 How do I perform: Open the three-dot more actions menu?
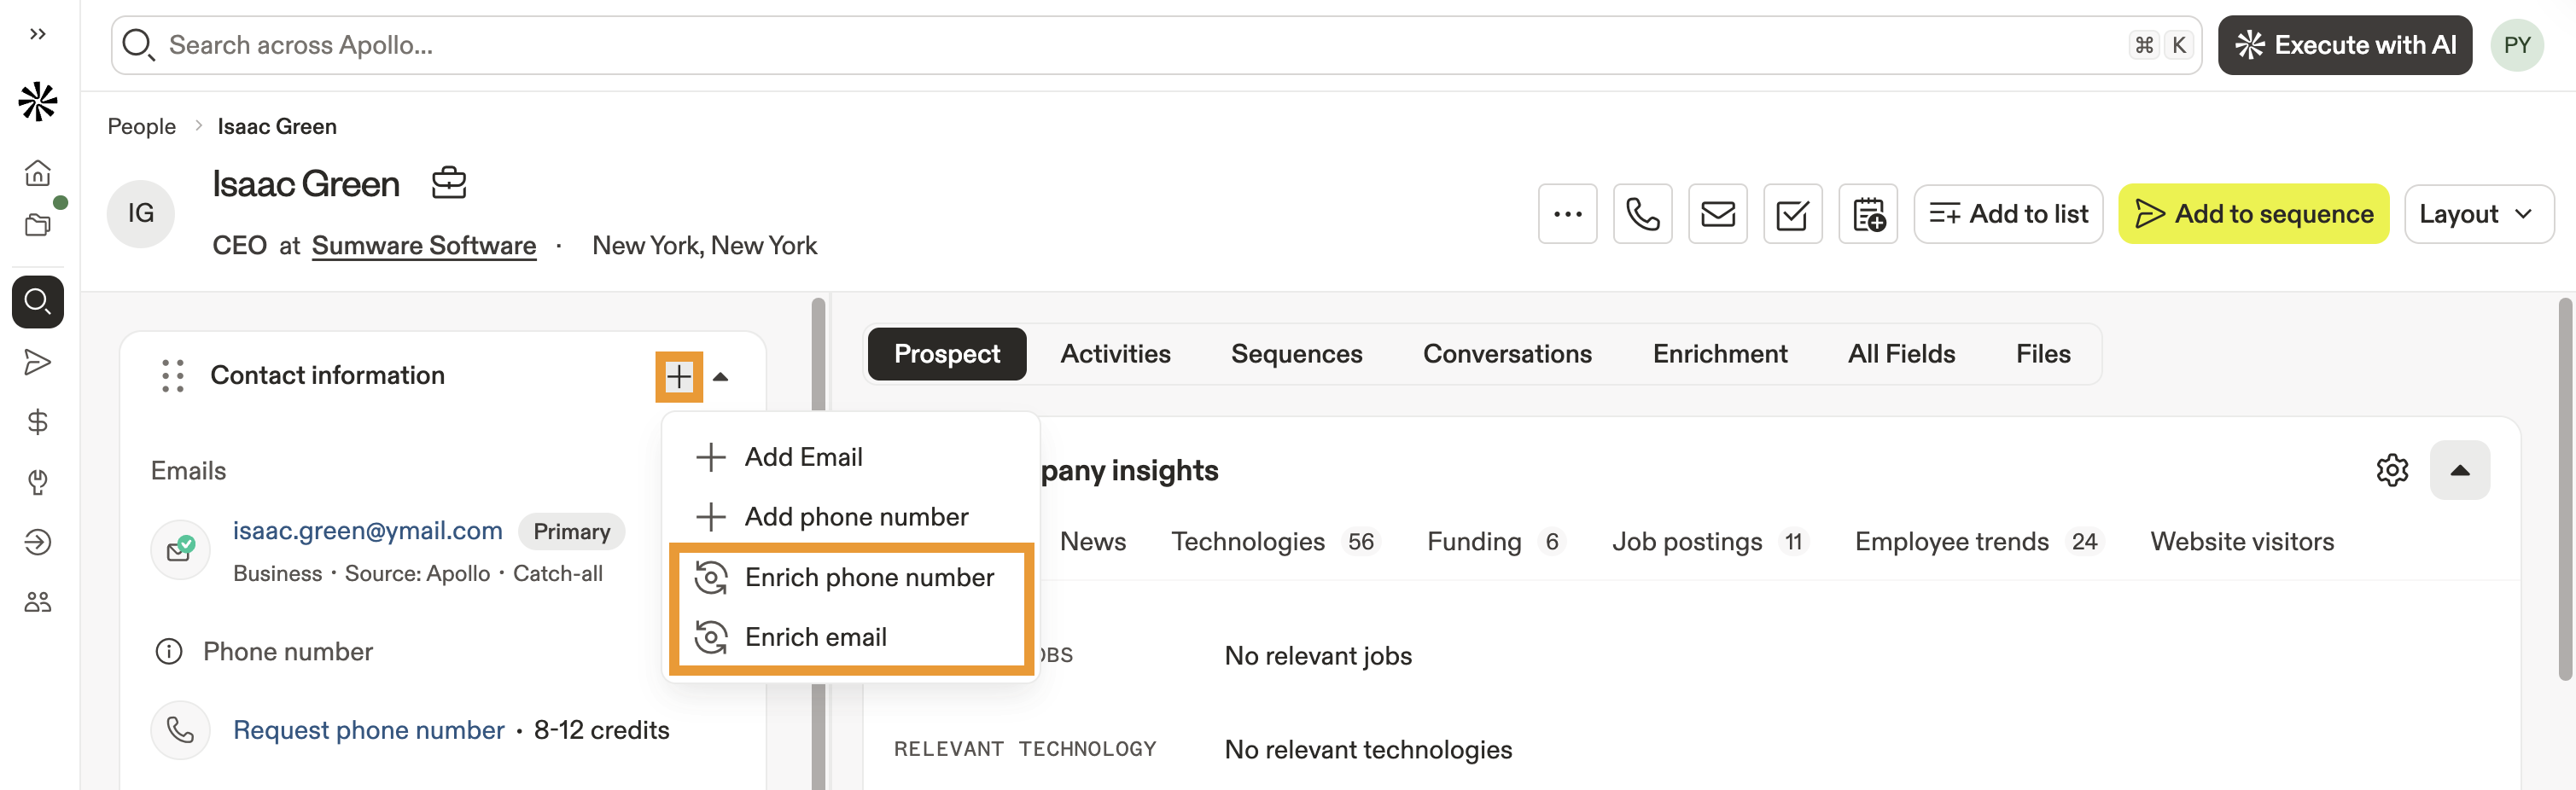tap(1567, 214)
